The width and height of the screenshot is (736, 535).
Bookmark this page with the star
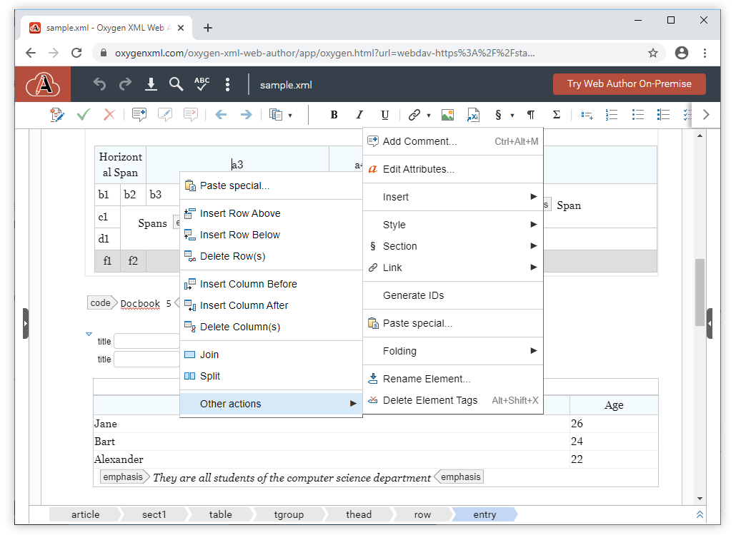pos(653,53)
